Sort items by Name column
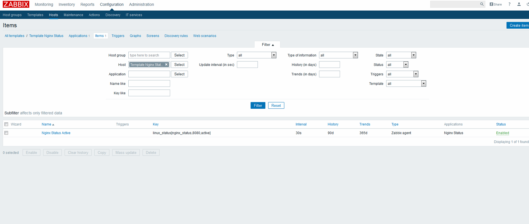Screen dimensions: 529x224 48,124
